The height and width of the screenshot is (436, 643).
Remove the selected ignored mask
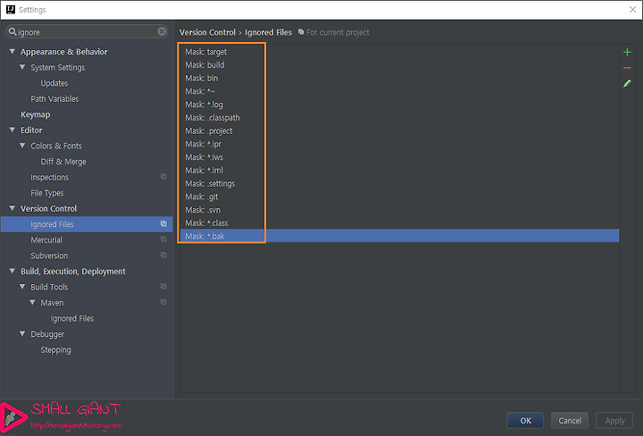(627, 68)
